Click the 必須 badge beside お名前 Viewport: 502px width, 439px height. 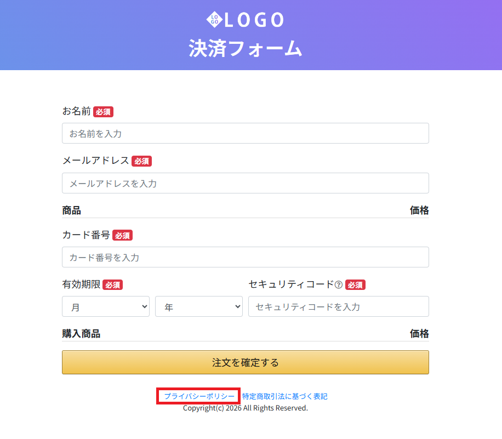click(103, 112)
